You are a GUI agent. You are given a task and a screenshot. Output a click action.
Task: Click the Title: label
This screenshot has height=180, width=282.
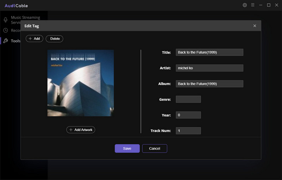pos(166,53)
